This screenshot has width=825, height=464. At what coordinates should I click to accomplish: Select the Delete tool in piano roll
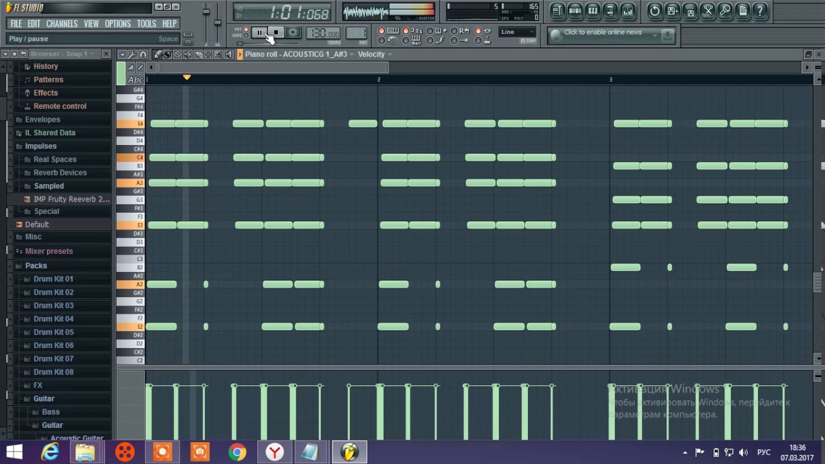coord(177,54)
